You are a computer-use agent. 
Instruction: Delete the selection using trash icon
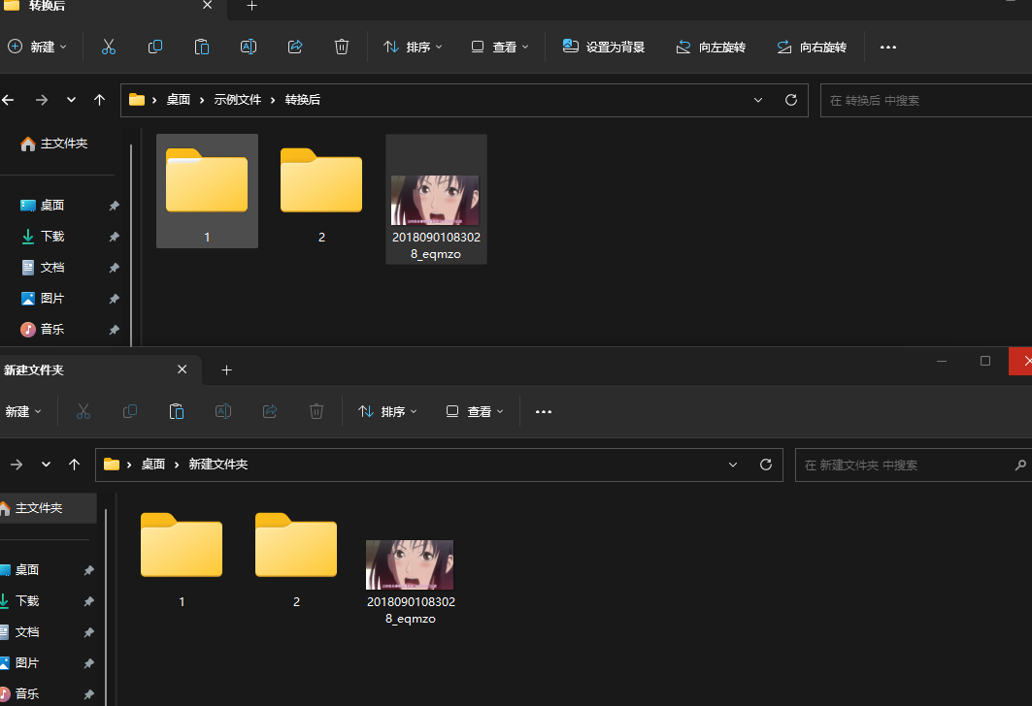click(x=341, y=46)
